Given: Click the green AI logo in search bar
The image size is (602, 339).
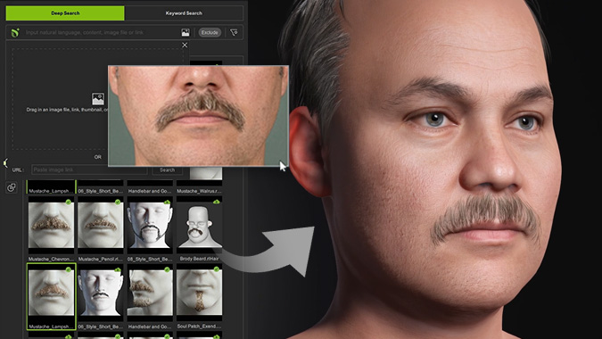Looking at the screenshot, I should (x=15, y=33).
